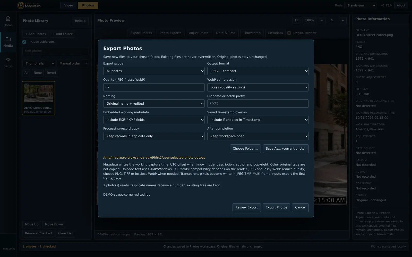Click the Choose Folder... button
This screenshot has width=412, height=257.
(245, 149)
